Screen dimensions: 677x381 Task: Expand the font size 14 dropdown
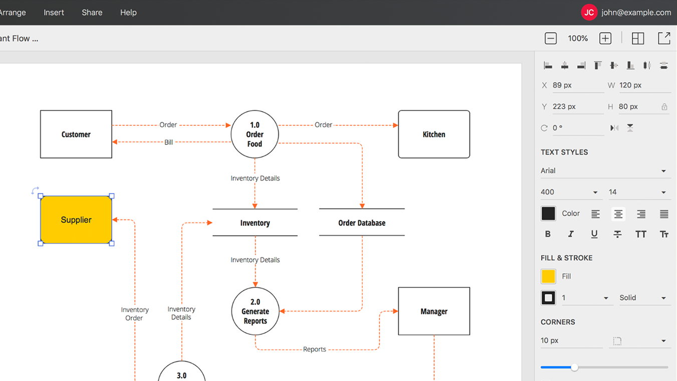639,192
